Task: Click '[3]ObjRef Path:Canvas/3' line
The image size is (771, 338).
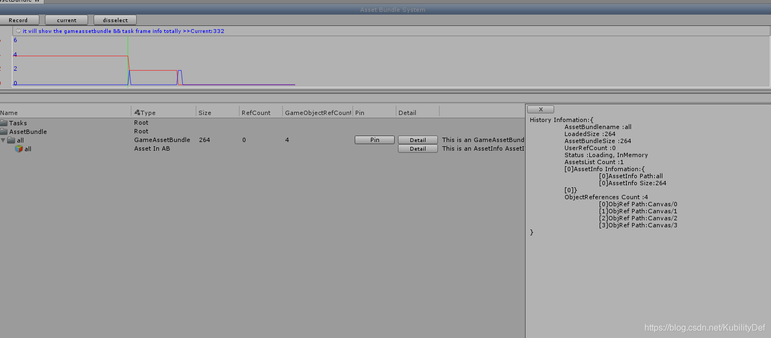Action: click(x=638, y=225)
